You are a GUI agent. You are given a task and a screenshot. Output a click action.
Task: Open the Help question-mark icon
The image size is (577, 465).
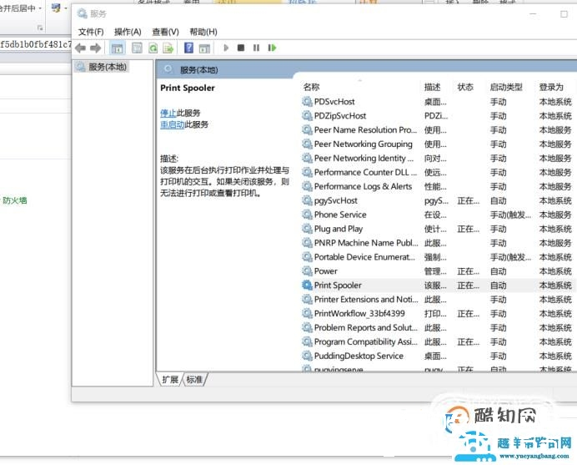coord(188,48)
